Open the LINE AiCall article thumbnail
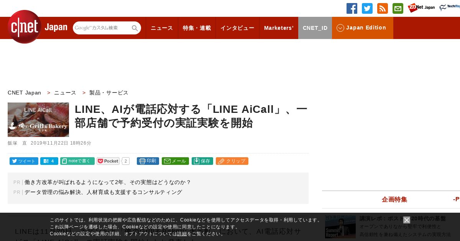 (x=38, y=120)
